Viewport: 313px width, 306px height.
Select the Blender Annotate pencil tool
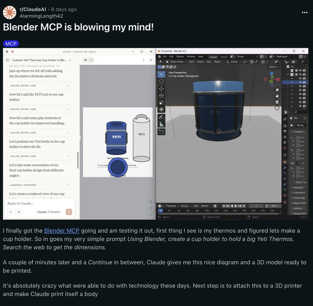point(161,117)
